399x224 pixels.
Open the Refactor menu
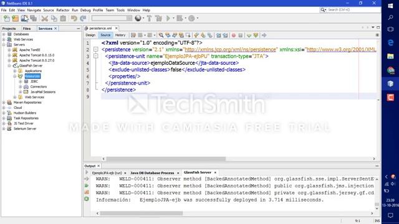click(63, 10)
